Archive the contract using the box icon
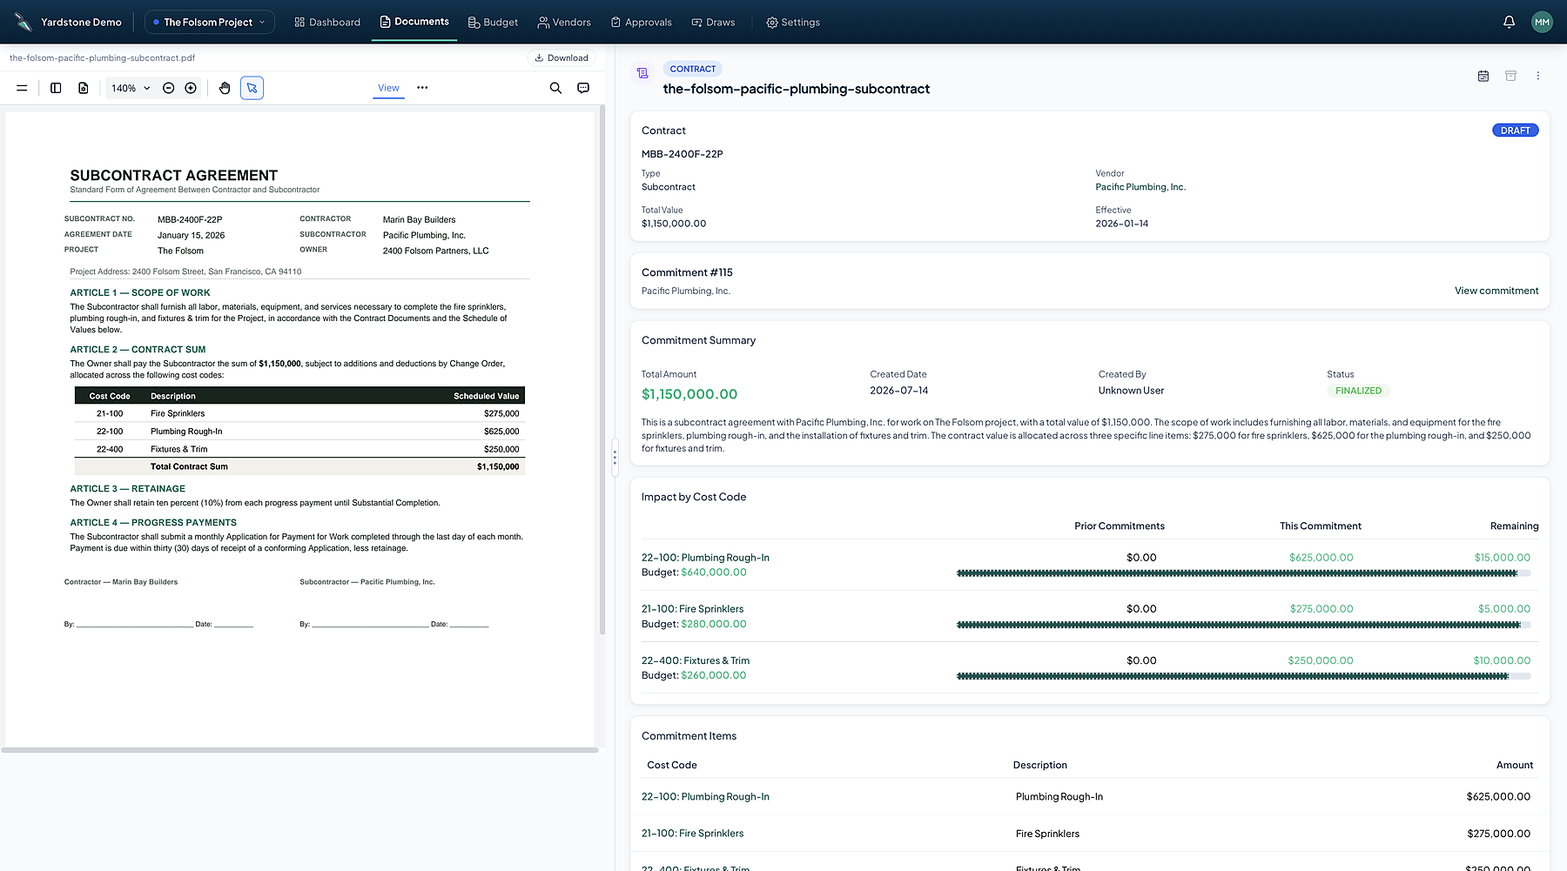The image size is (1567, 871). coord(1510,76)
